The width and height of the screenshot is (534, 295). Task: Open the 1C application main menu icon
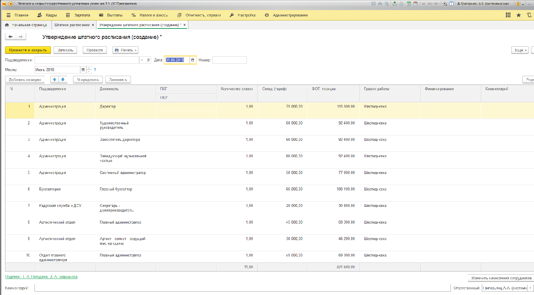[4, 4]
